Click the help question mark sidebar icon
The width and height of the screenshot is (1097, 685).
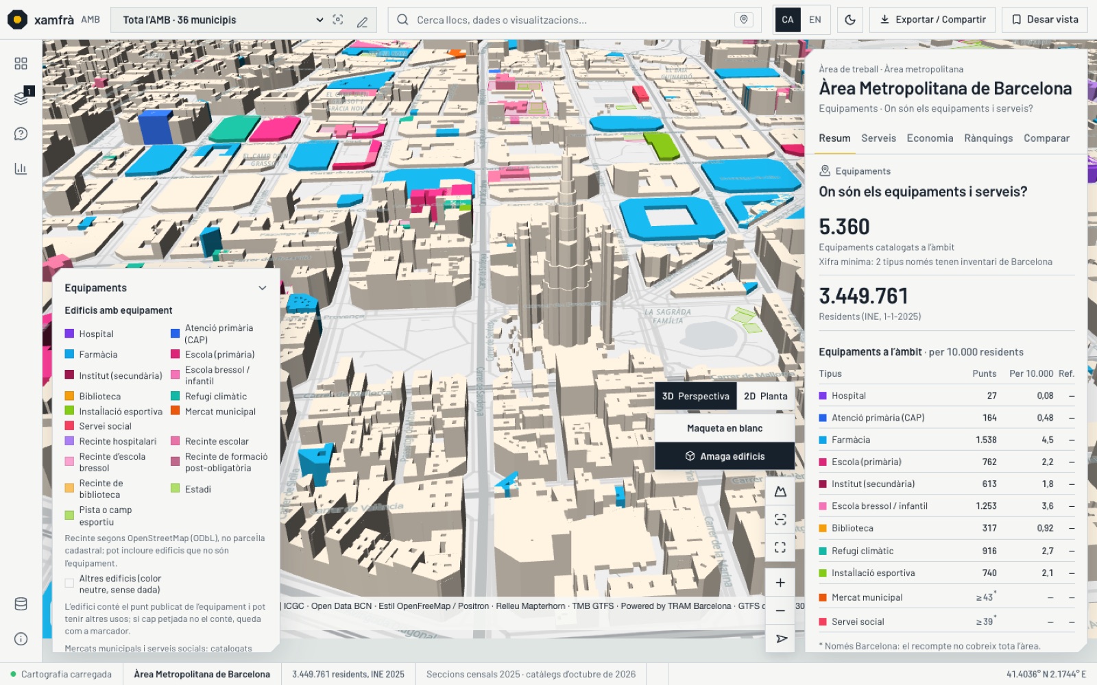tap(21, 134)
